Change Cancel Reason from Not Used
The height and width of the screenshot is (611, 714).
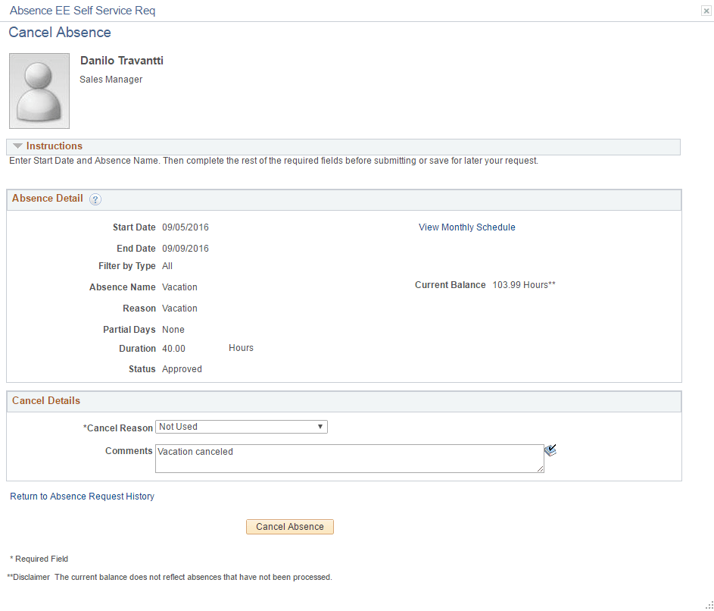click(x=241, y=427)
